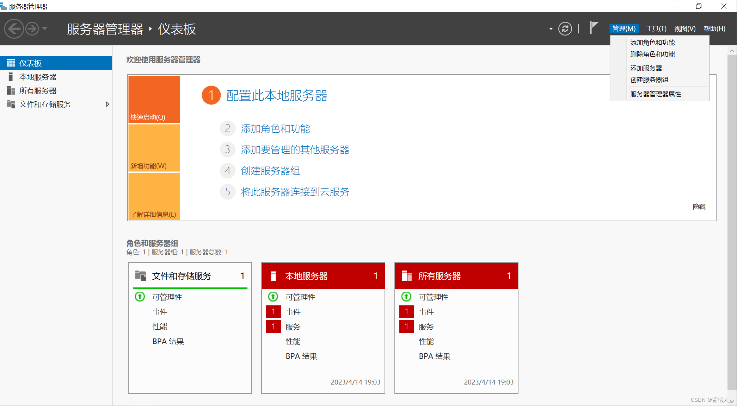Refresh the dashboard with the circular icon
737x406 pixels.
565,28
